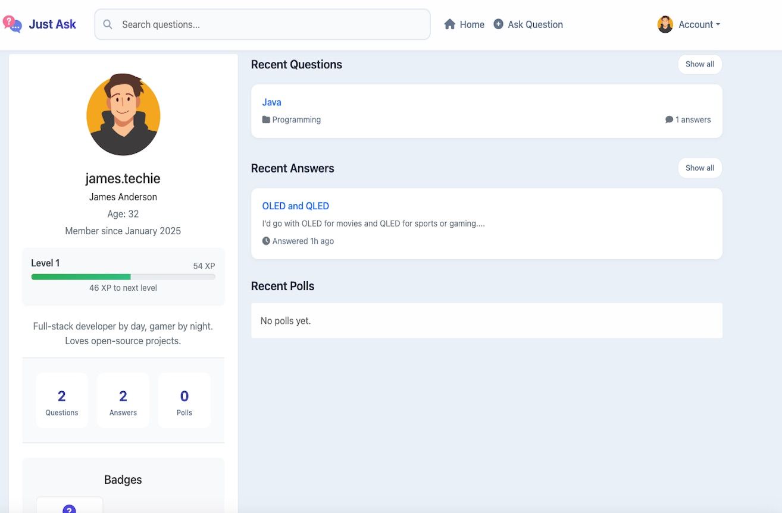Open the OLED and QLED answer link

coord(295,206)
